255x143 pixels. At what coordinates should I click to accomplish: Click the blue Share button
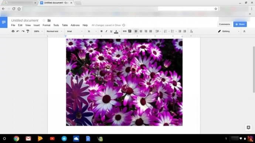240,24
